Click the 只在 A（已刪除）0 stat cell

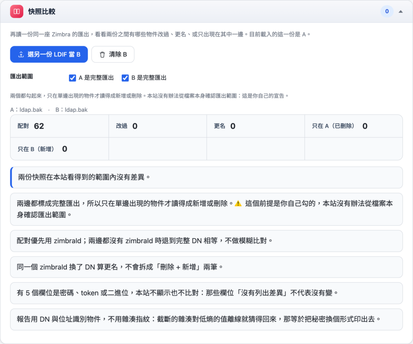pyautogui.click(x=353, y=126)
